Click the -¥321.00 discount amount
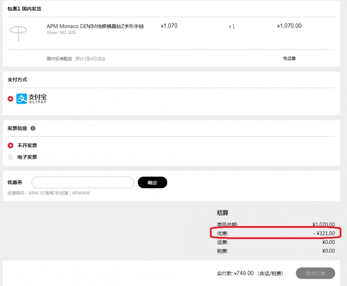Viewport: 347px width, 286px height. [x=324, y=233]
